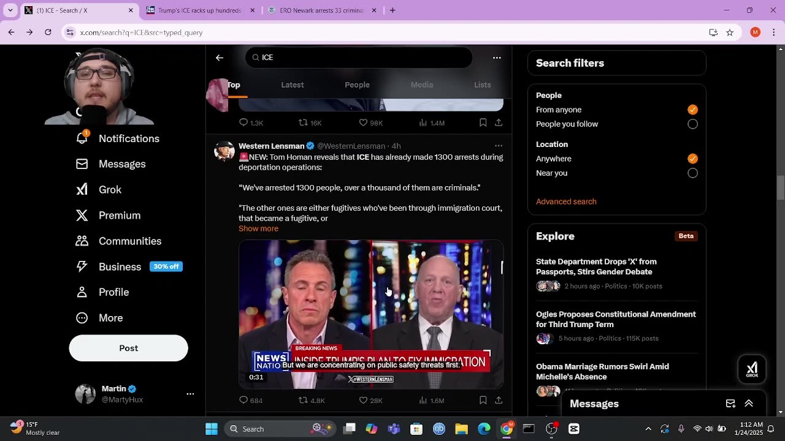Viewport: 785px width, 441px height.
Task: Bookmark the Western Lensman post
Action: (483, 401)
